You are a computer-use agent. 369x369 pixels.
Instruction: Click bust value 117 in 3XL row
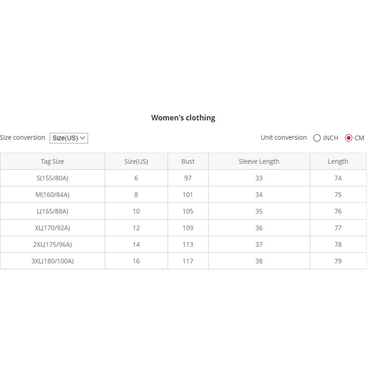(188, 261)
